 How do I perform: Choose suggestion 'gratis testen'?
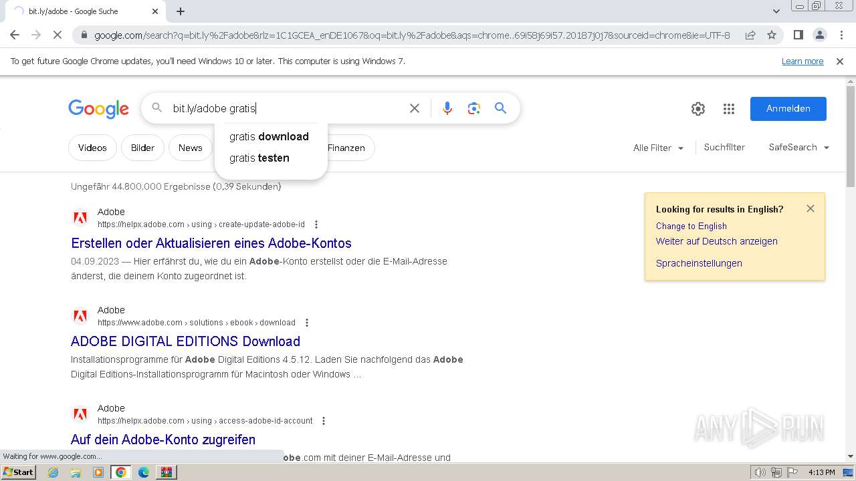(271, 158)
